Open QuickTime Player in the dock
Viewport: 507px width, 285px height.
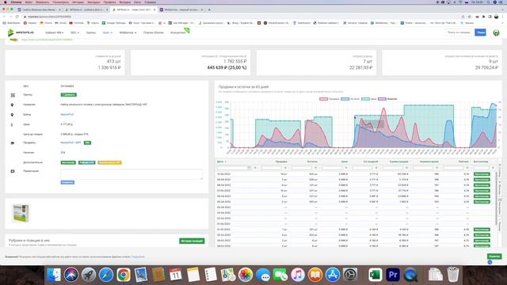pos(410,275)
